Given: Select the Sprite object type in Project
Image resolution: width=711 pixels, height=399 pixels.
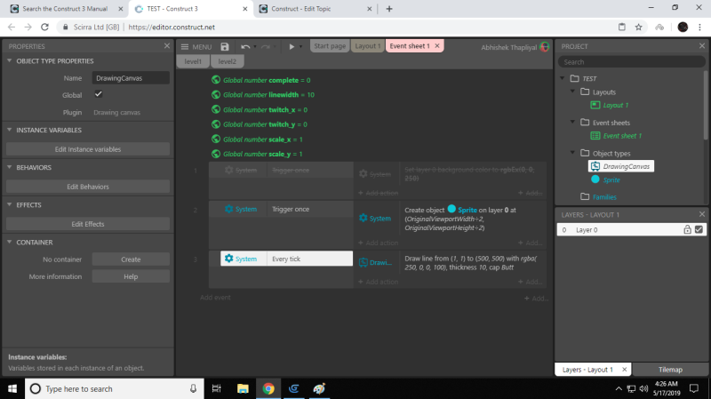Looking at the screenshot, I should pos(605,180).
